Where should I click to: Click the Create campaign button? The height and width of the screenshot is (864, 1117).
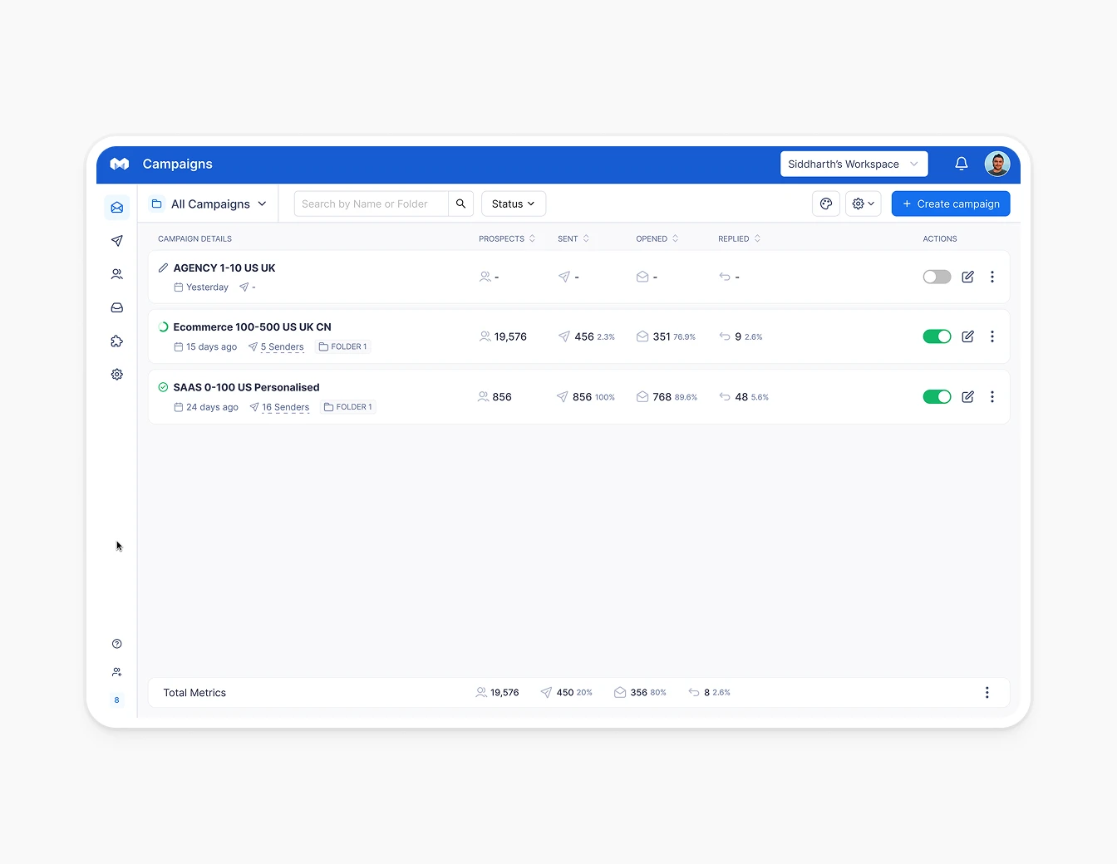point(950,204)
